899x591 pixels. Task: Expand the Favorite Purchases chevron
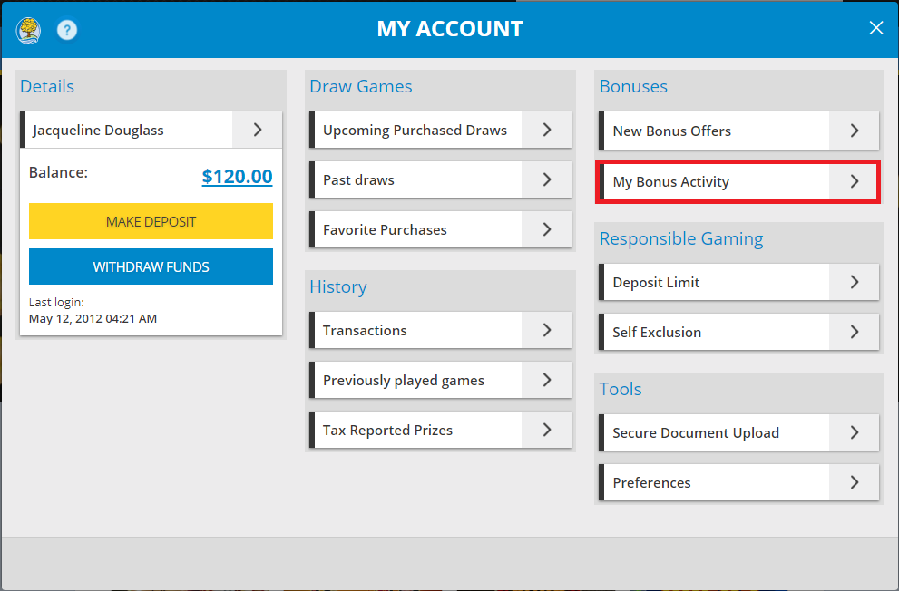tap(546, 229)
